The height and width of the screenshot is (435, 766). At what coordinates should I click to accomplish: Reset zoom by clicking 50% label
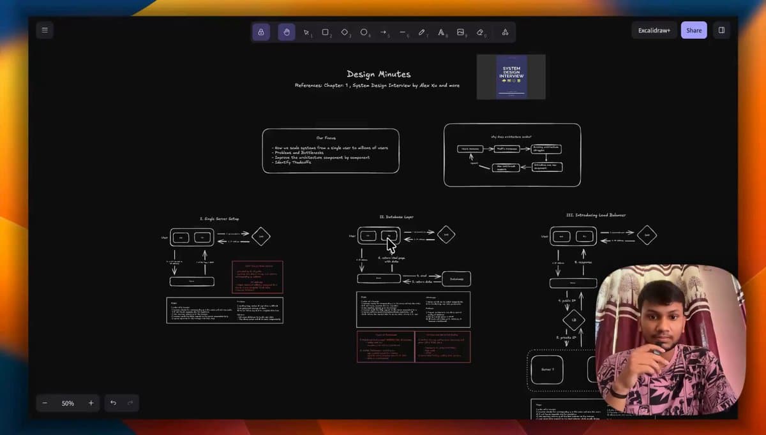[x=68, y=403]
